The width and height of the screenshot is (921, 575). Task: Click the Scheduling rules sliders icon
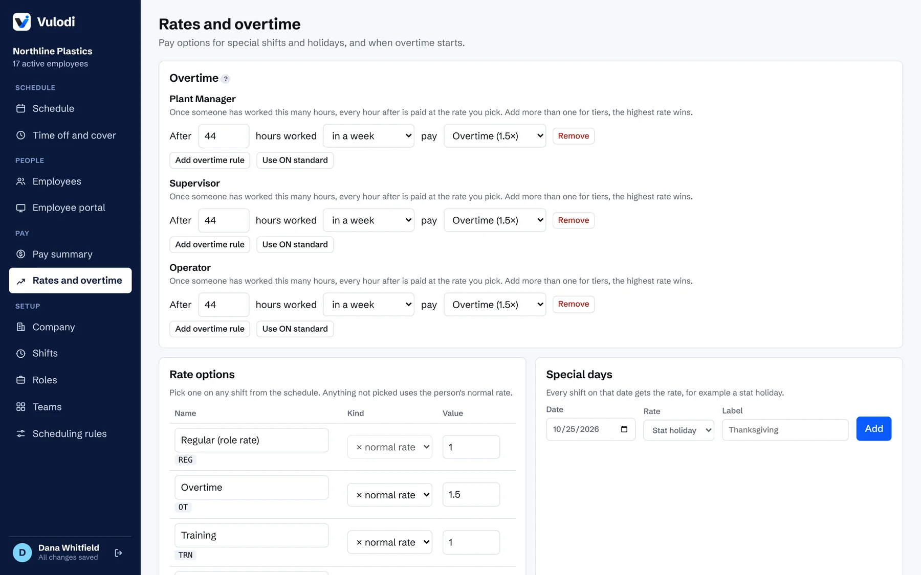point(21,434)
